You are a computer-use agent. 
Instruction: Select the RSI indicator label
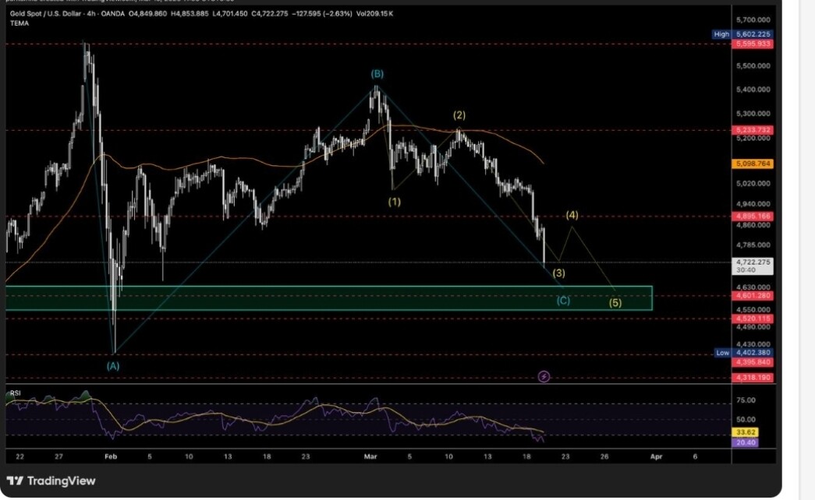15,393
